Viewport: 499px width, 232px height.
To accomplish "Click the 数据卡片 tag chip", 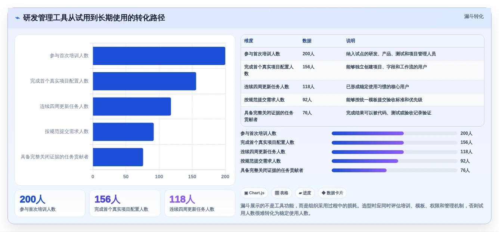I will 332,193.
